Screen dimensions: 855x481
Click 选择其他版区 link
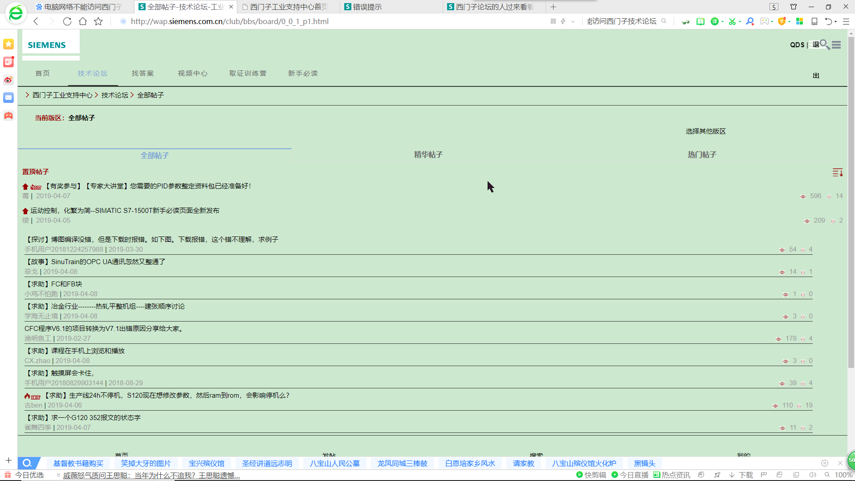click(705, 131)
